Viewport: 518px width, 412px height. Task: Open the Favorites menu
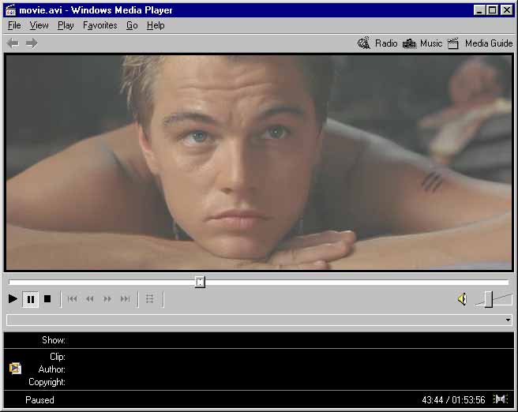(x=100, y=25)
